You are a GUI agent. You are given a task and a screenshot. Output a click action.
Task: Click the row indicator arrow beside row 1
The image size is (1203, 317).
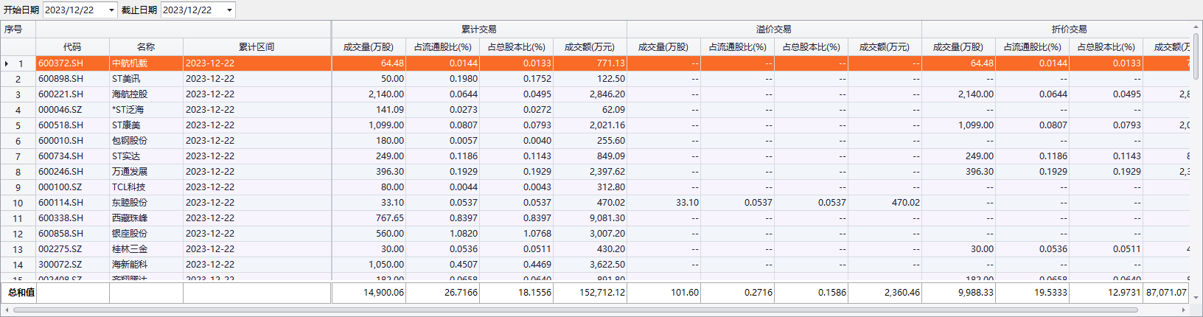[7, 64]
